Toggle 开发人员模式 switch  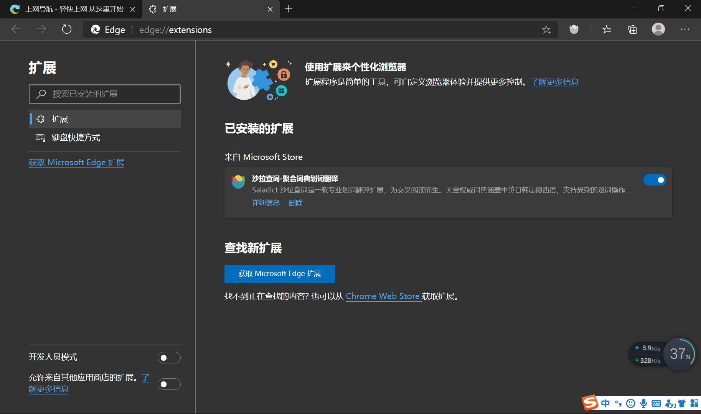[x=169, y=358]
